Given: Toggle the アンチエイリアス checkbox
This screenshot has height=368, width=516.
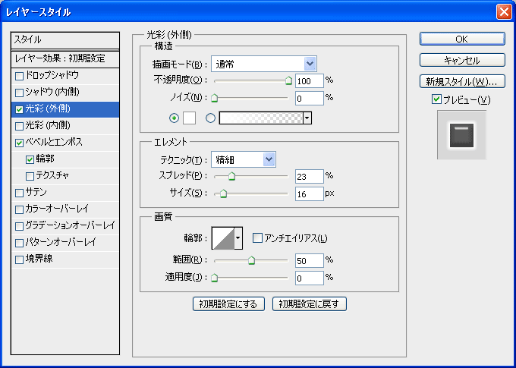Looking at the screenshot, I should coord(257,238).
